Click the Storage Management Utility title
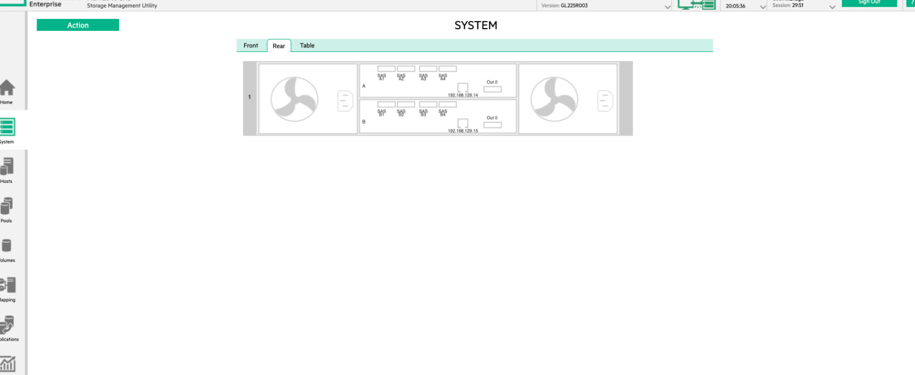 point(122,6)
